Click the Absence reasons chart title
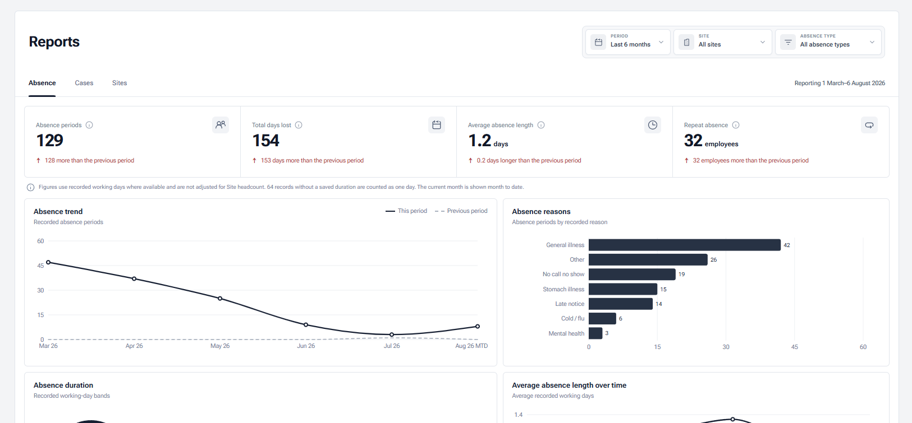The image size is (912, 423). click(x=541, y=211)
